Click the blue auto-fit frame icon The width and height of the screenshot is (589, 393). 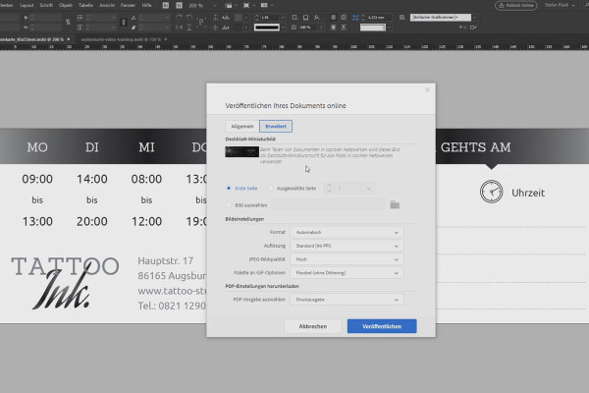[355, 18]
